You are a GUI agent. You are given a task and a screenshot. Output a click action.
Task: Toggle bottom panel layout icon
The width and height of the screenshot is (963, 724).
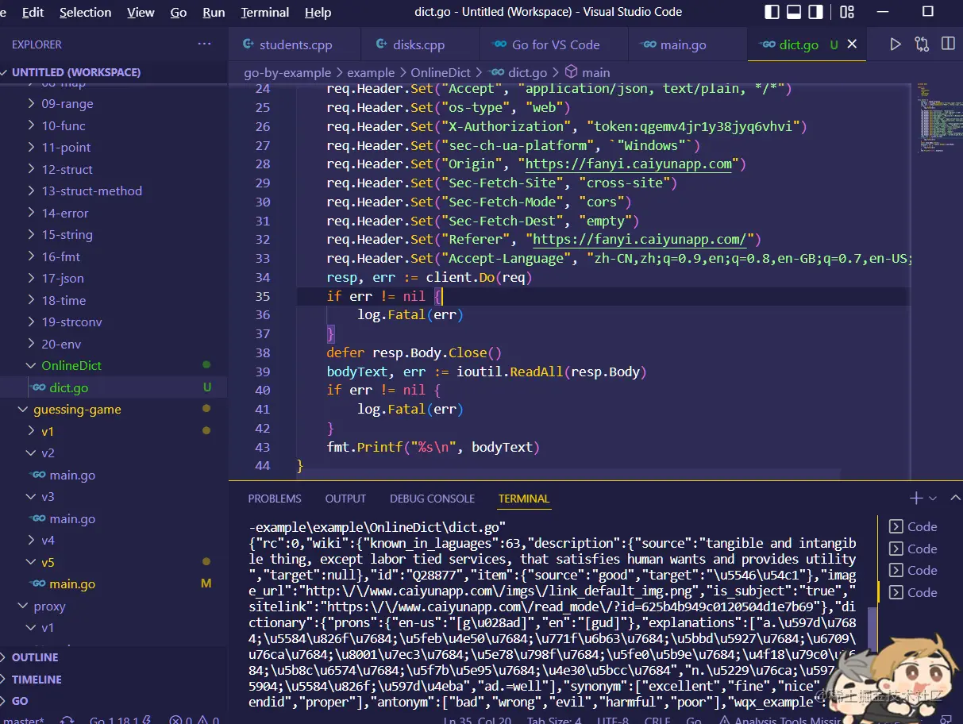[794, 12]
